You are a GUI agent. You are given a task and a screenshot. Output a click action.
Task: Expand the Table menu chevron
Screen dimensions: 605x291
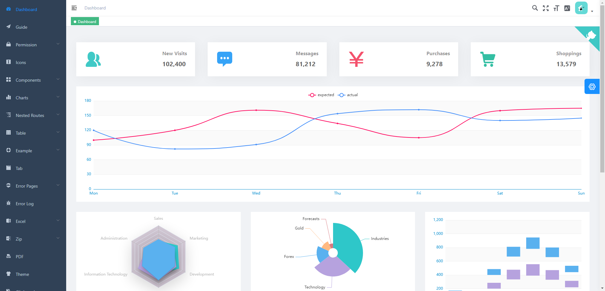click(x=58, y=132)
